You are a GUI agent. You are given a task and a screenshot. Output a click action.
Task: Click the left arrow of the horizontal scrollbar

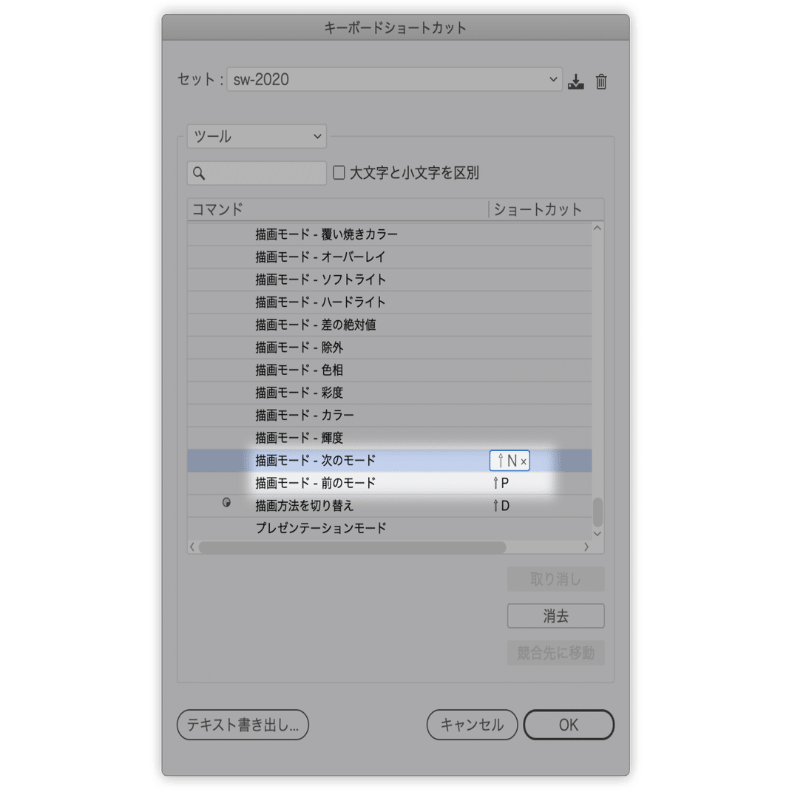click(x=192, y=547)
